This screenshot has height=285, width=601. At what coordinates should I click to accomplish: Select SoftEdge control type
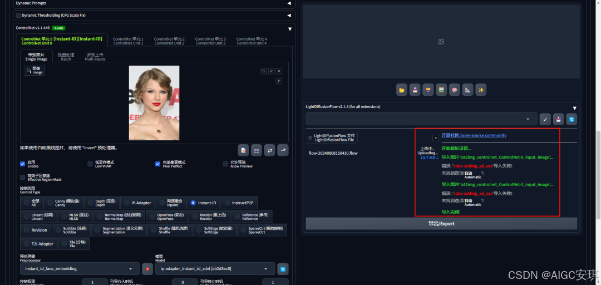(x=215, y=230)
